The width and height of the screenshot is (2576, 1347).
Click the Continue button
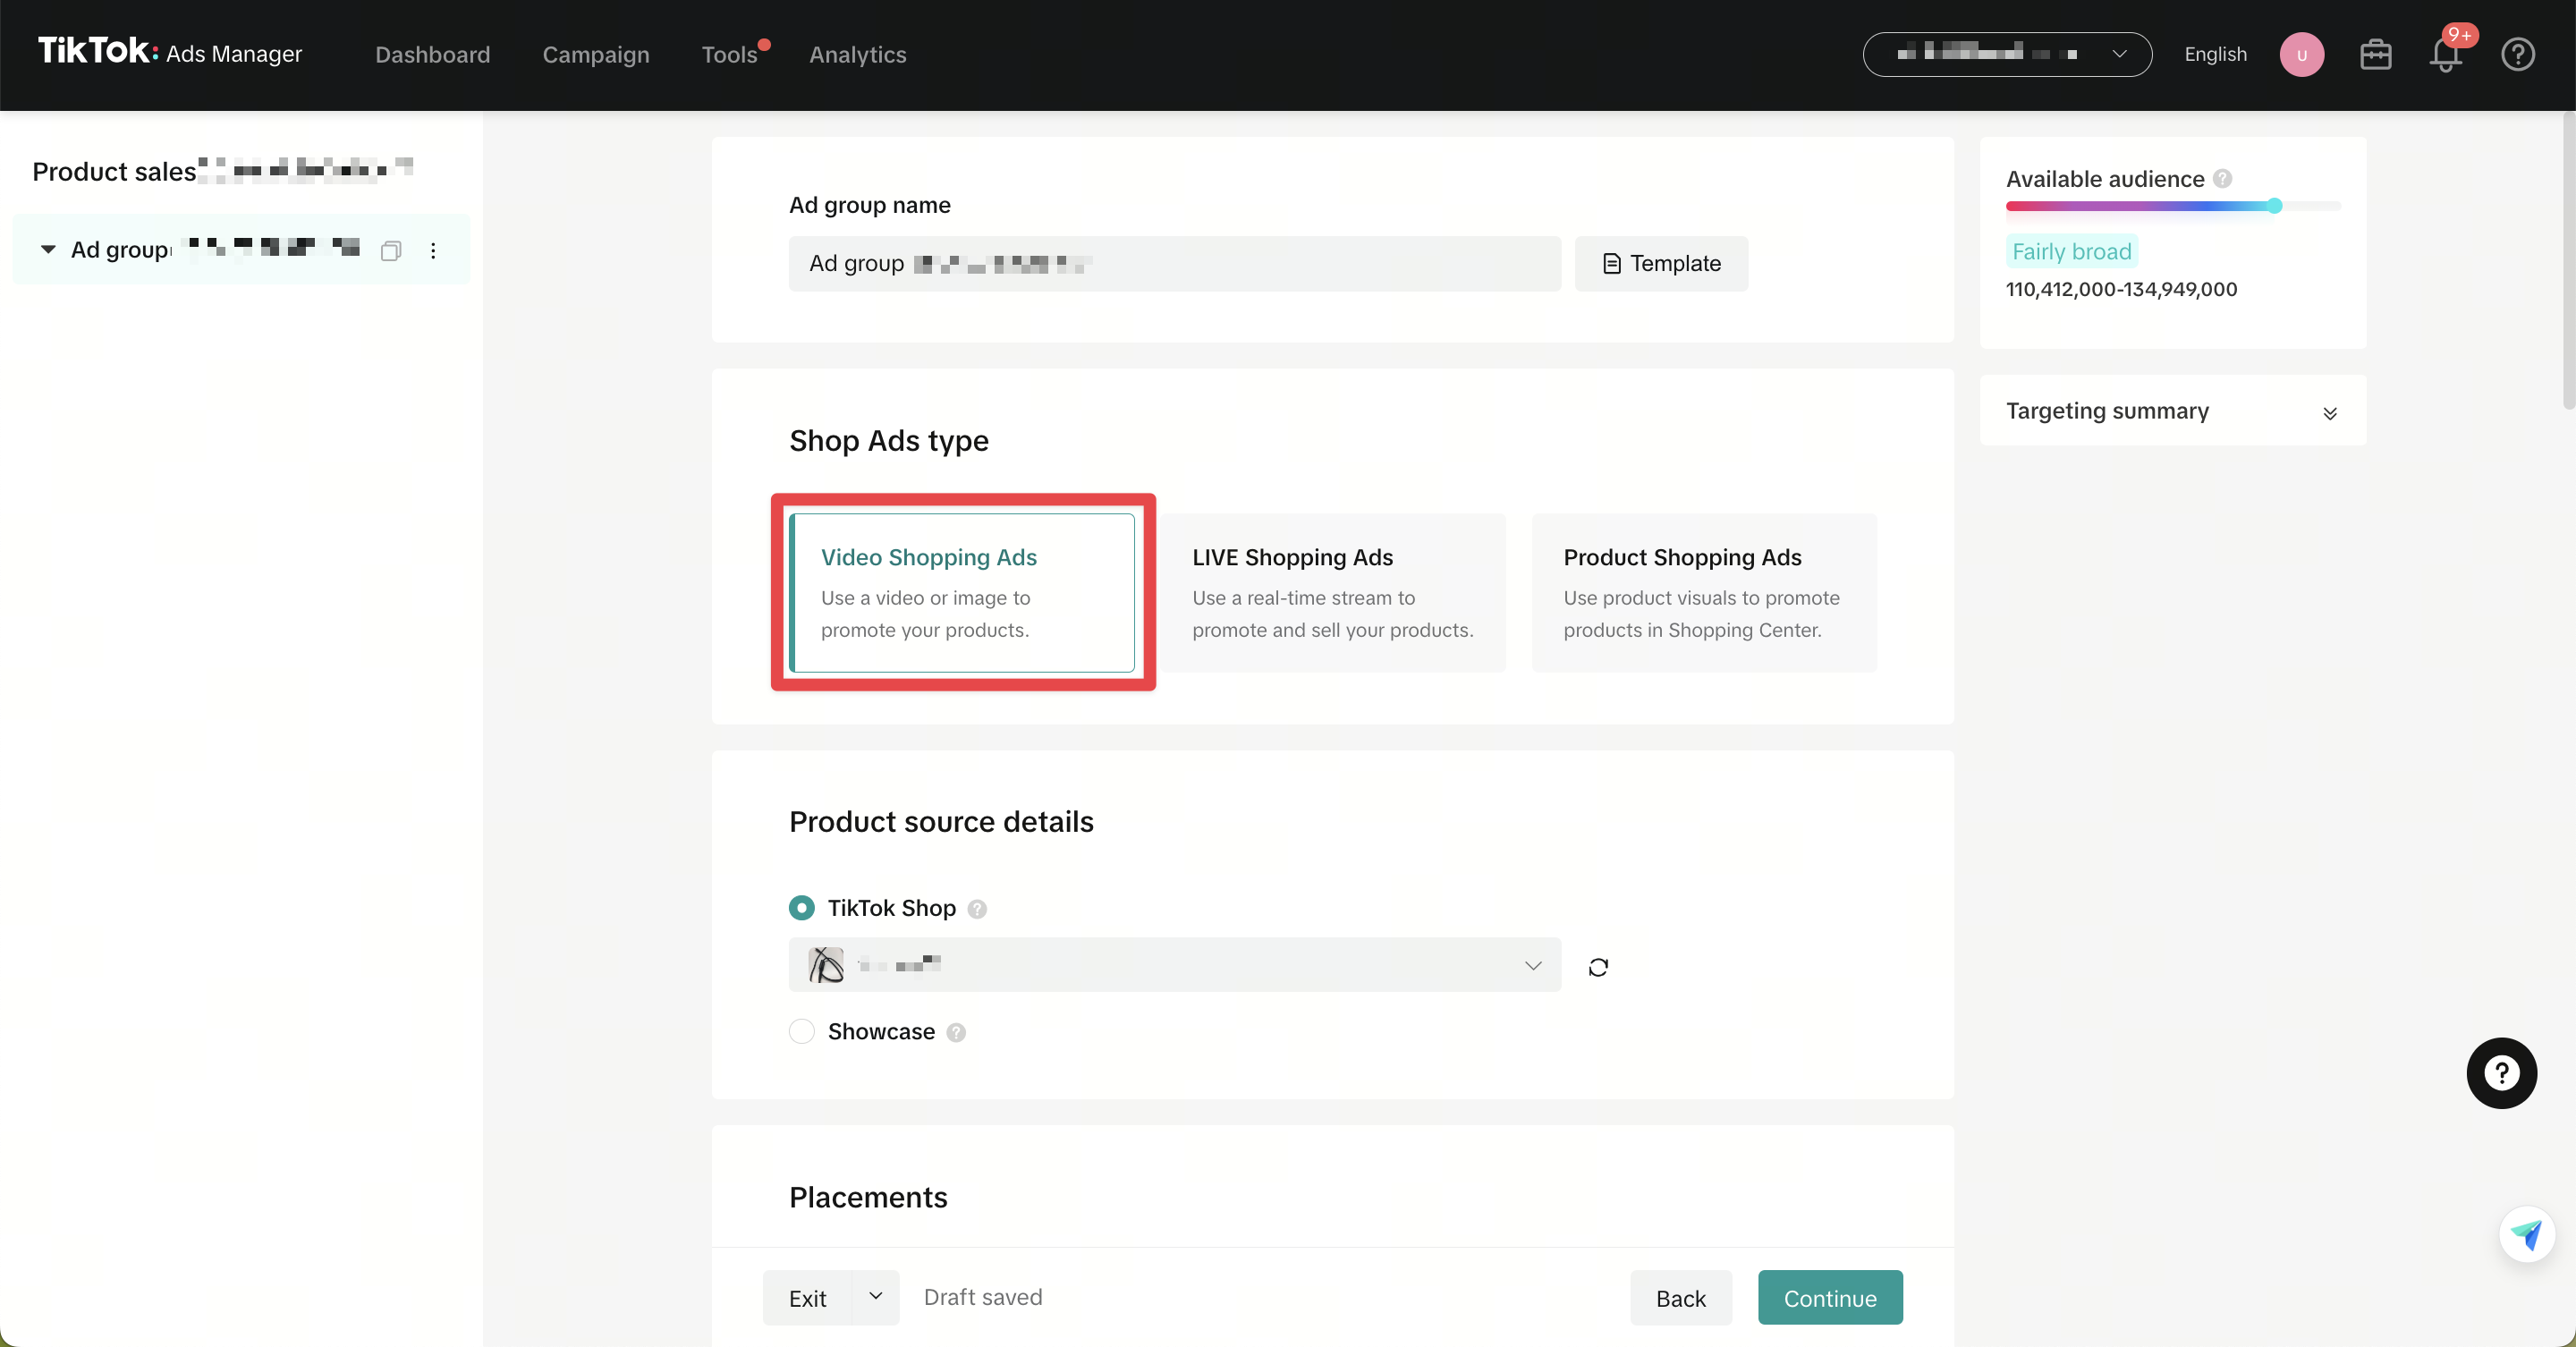coord(1829,1297)
